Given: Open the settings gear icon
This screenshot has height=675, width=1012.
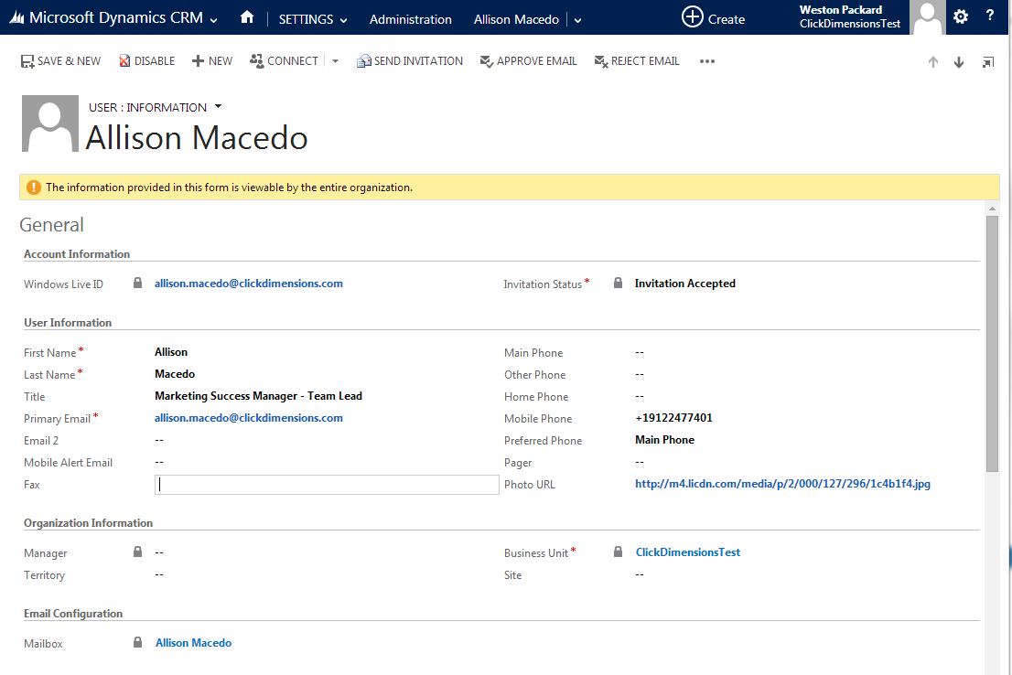Looking at the screenshot, I should coord(960,16).
